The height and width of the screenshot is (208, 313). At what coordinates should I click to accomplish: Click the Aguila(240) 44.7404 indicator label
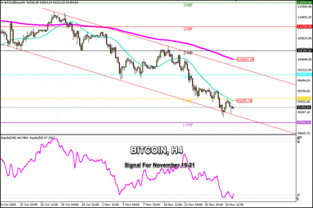(15, 138)
